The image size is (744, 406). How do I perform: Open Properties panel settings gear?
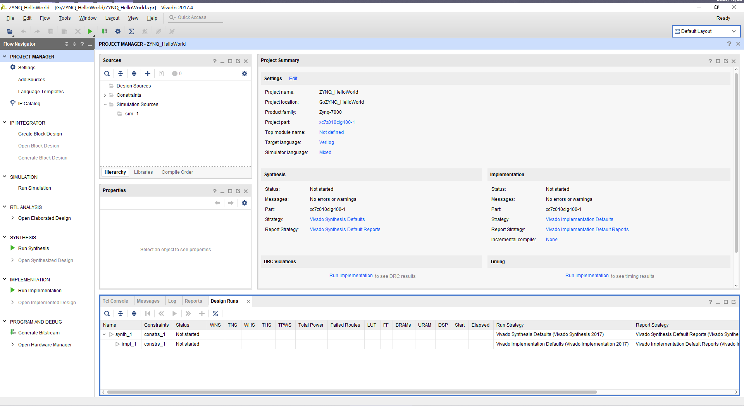coord(245,203)
